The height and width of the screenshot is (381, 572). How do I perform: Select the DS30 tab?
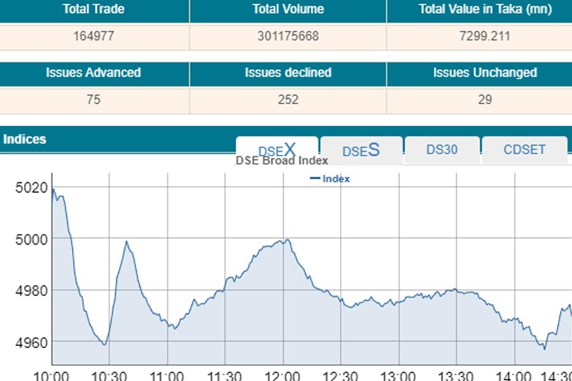tap(442, 150)
